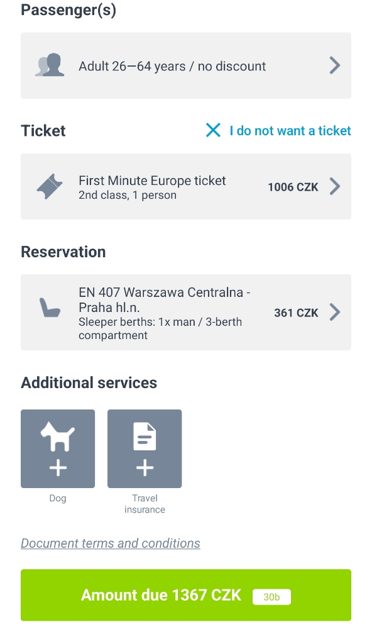Open EN 407 Warszawa Centralna reservation

[x=186, y=312]
